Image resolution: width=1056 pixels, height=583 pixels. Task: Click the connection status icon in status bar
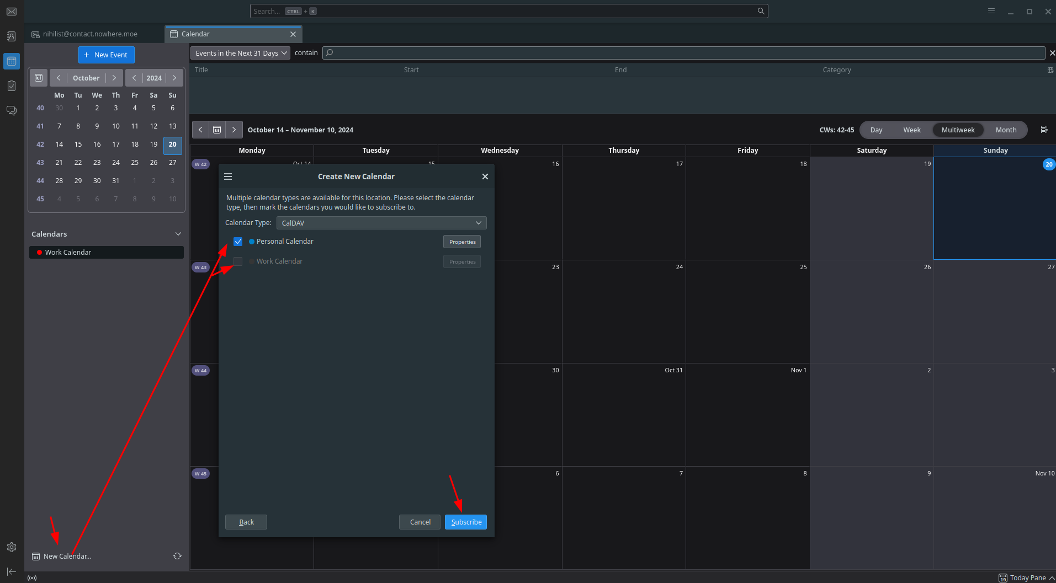pyautogui.click(x=32, y=578)
